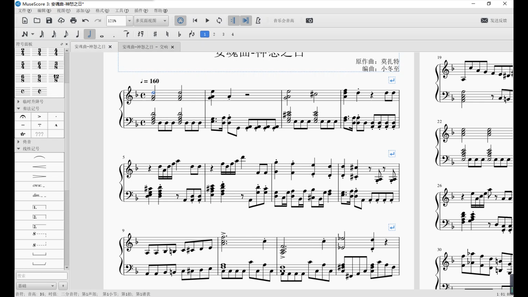Open the 基础 workspace dropdown

(x=36, y=286)
